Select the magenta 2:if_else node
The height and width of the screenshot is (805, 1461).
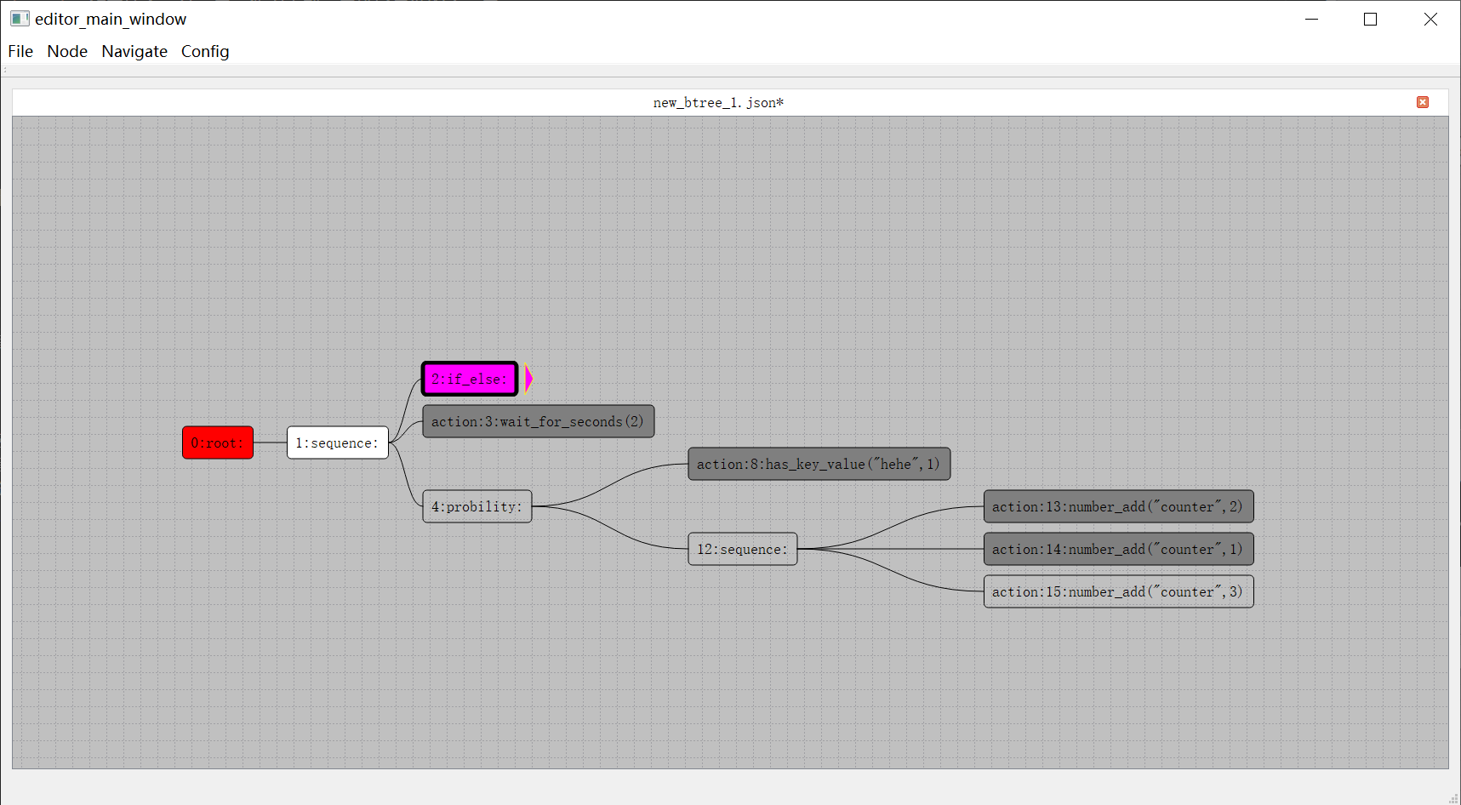click(x=470, y=379)
